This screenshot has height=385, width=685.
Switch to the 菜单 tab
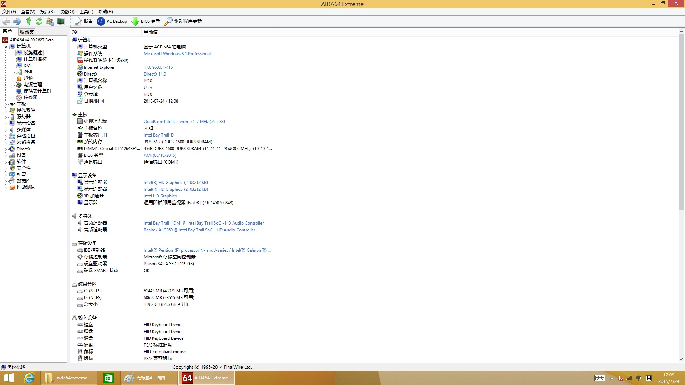coord(7,31)
